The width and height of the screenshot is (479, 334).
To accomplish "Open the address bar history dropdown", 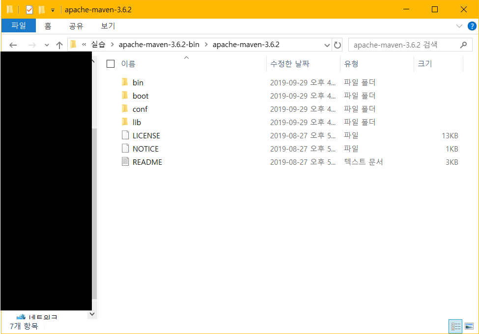I will (x=327, y=45).
